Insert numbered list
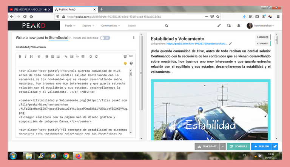290x167 pixels. click(x=52, y=57)
